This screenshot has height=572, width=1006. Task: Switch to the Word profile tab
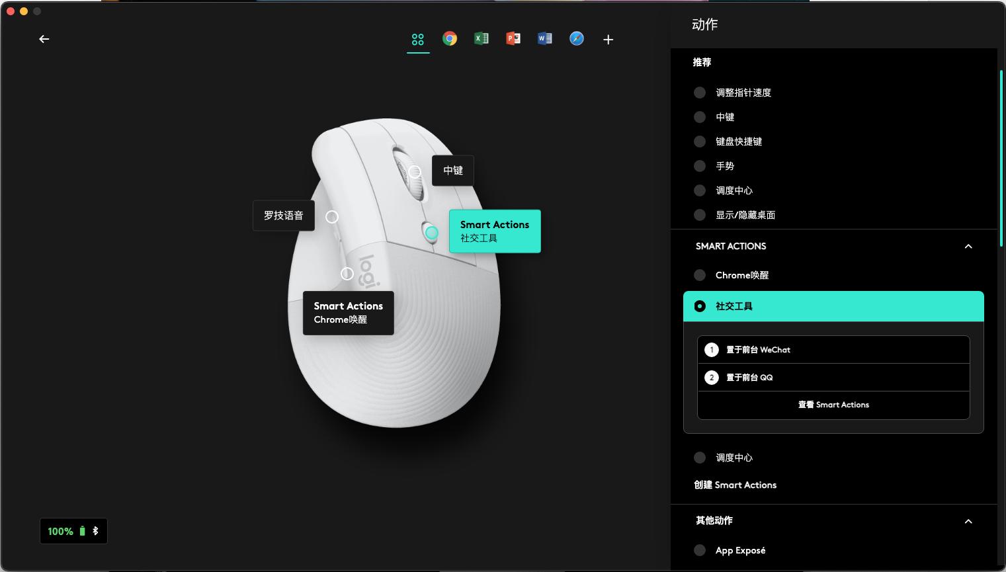click(x=544, y=38)
